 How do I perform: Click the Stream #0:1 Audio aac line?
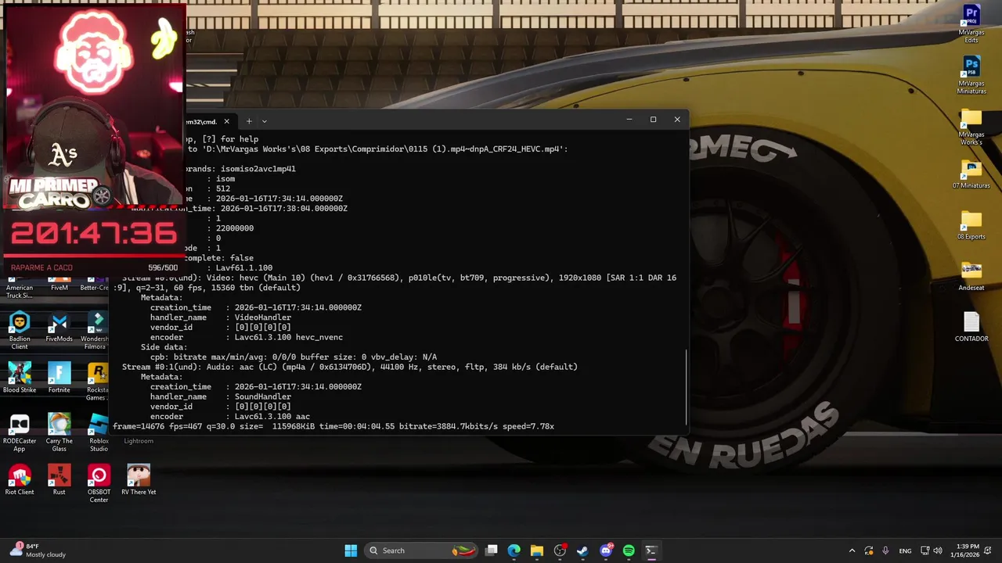[350, 367]
